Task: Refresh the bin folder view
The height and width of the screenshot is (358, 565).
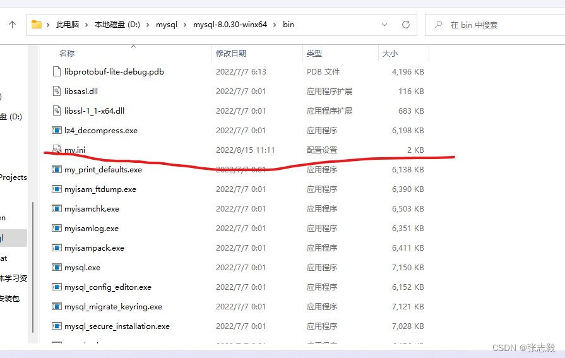Action: pos(406,25)
